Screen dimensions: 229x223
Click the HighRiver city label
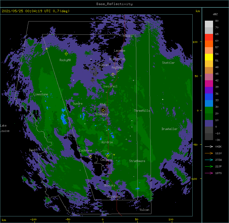pos(114,197)
